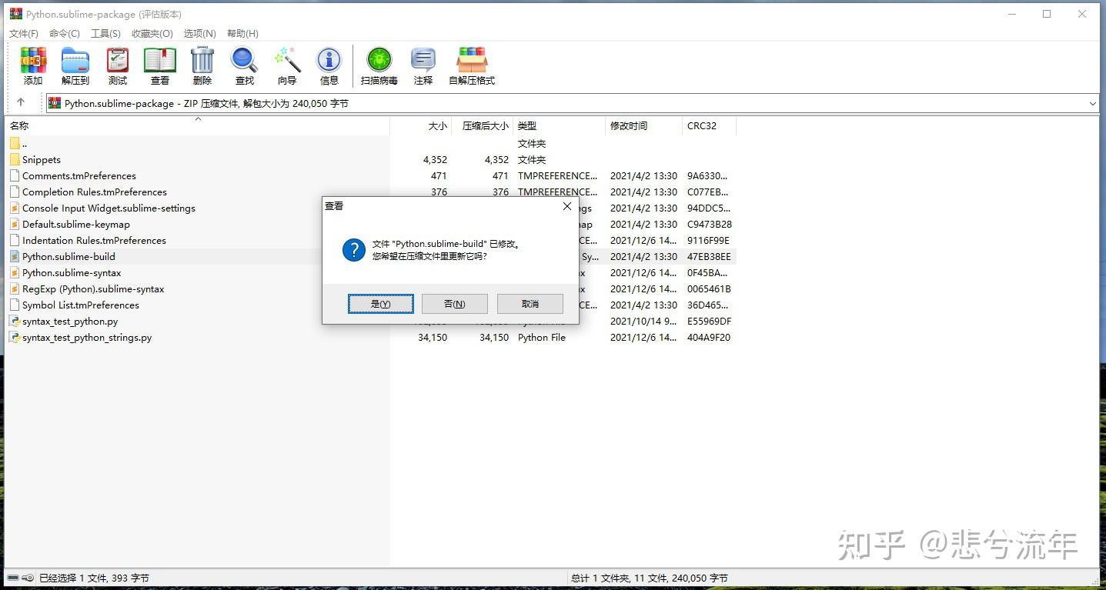Launch the 向导 (Wizard) icon

pyautogui.click(x=286, y=65)
